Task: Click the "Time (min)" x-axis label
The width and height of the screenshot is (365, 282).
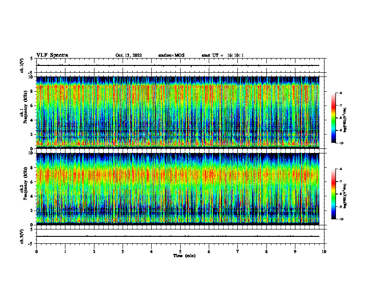Action: point(184,256)
